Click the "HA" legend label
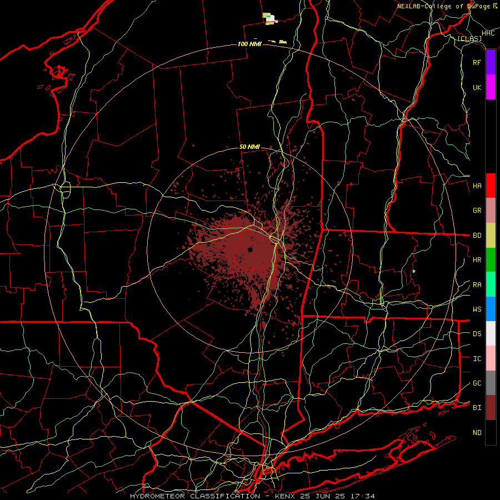 coord(477,186)
